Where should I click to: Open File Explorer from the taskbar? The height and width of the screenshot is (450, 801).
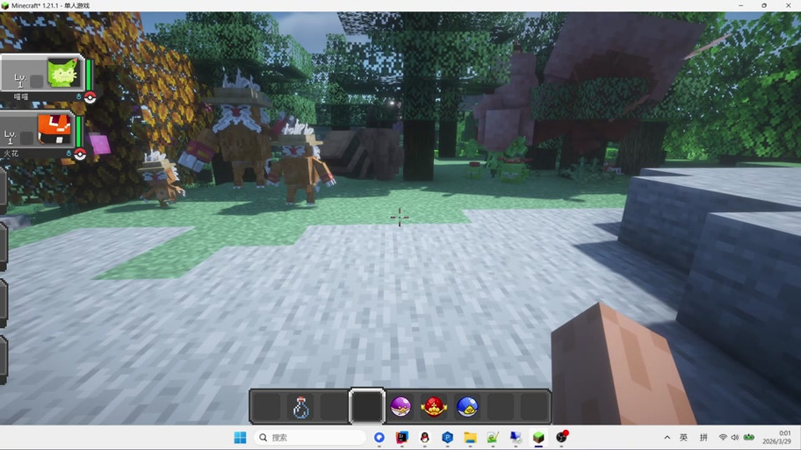coord(470,437)
